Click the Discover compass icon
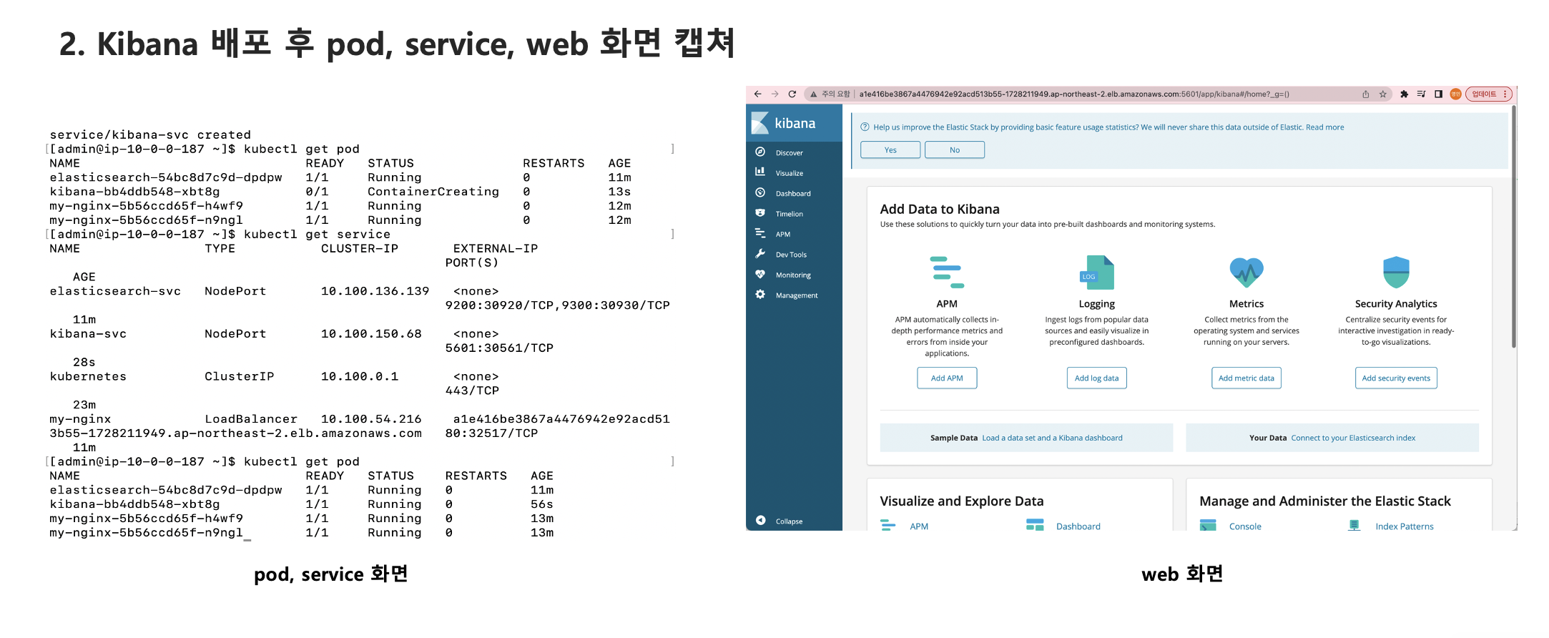This screenshot has width=1549, height=638. pyautogui.click(x=760, y=152)
